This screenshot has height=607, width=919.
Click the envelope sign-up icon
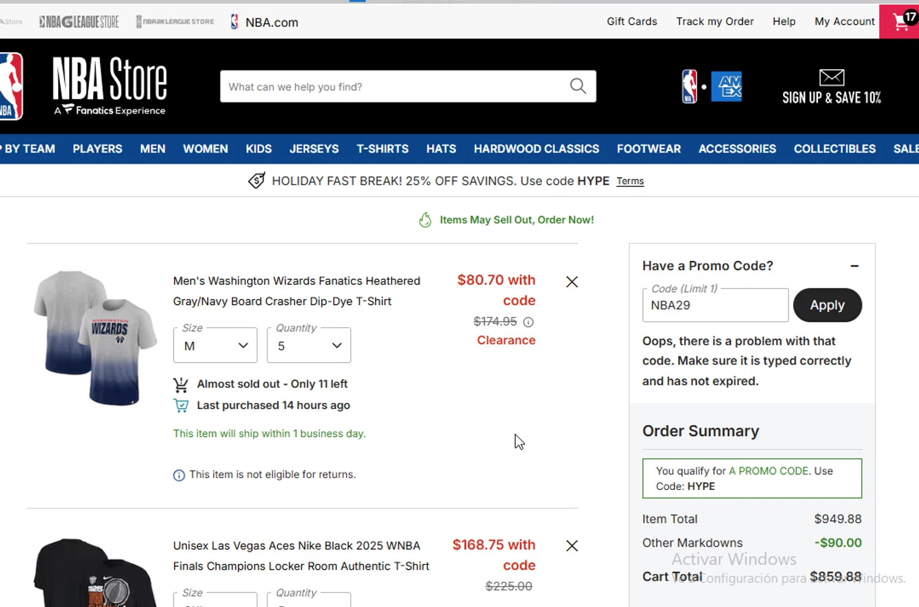click(831, 77)
